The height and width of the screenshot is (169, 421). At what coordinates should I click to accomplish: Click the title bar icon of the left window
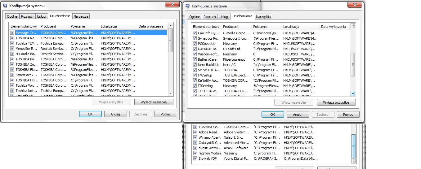click(5, 6)
